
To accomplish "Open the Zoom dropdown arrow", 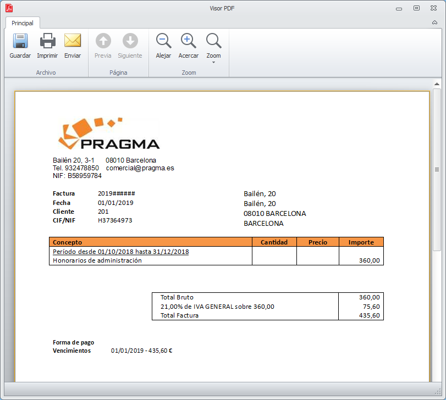I will click(213, 62).
